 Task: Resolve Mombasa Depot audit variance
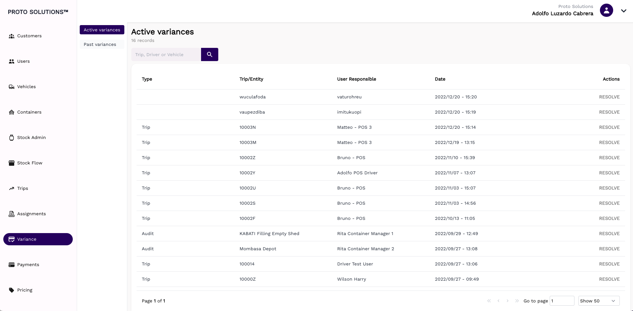tap(609, 249)
